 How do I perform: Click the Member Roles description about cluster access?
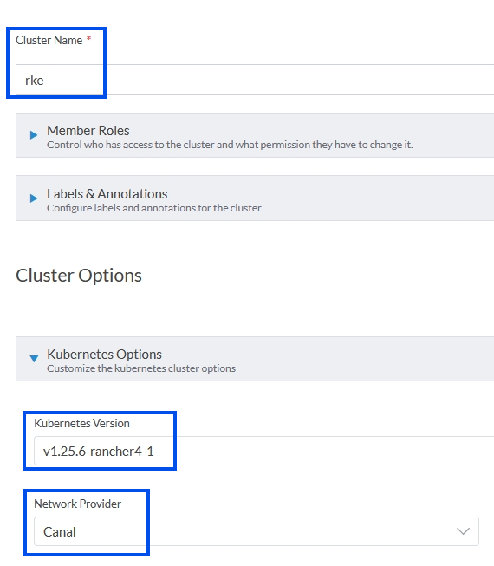230,145
